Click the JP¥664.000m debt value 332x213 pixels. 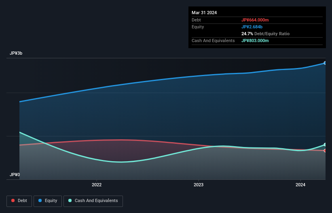coord(255,20)
